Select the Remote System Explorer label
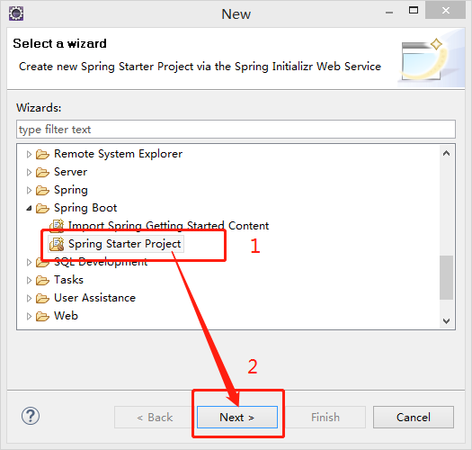 [x=119, y=154]
